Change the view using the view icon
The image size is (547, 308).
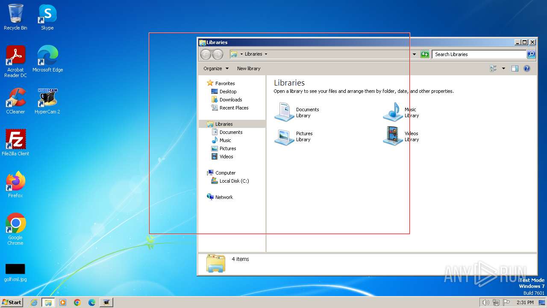point(494,68)
